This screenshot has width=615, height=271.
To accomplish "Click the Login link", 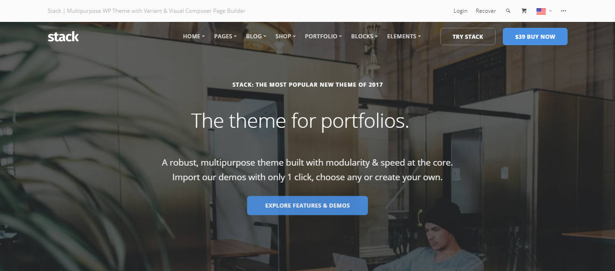I will pyautogui.click(x=460, y=11).
